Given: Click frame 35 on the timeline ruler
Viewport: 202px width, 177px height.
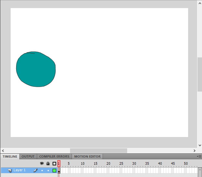Looking at the screenshot, I should [x=147, y=163].
